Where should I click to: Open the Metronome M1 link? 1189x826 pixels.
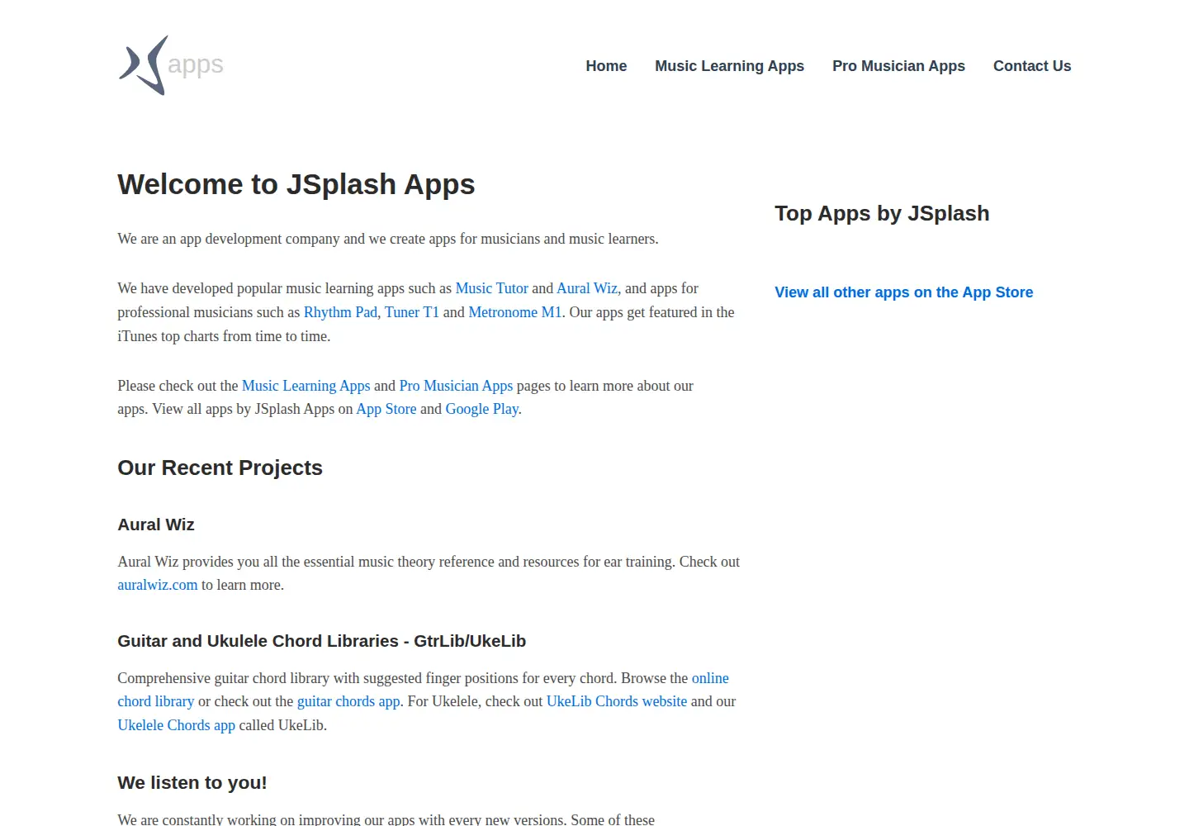point(515,312)
